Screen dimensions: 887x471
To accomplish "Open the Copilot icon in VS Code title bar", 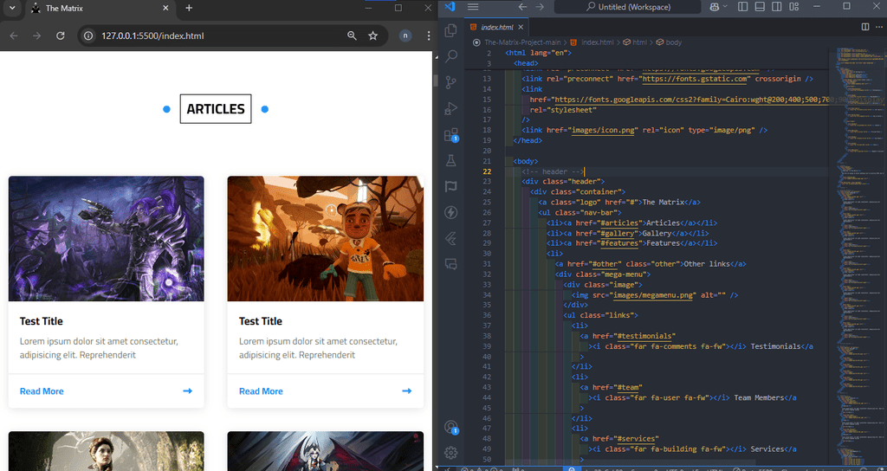I will click(714, 7).
